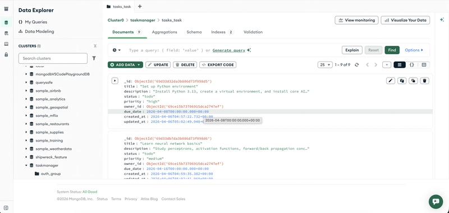Edit the 'Set up Python environment' document
449x213 pixels.
(x=390, y=81)
